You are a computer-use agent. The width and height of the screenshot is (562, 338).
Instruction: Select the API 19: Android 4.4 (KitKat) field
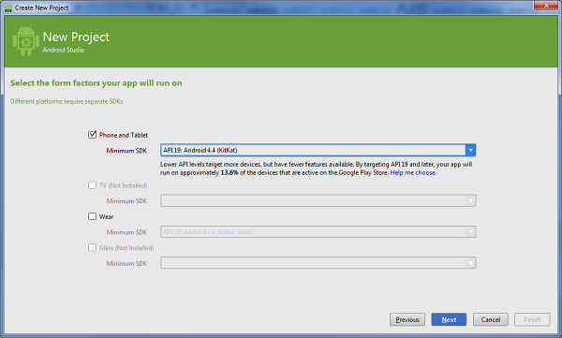click(313, 150)
